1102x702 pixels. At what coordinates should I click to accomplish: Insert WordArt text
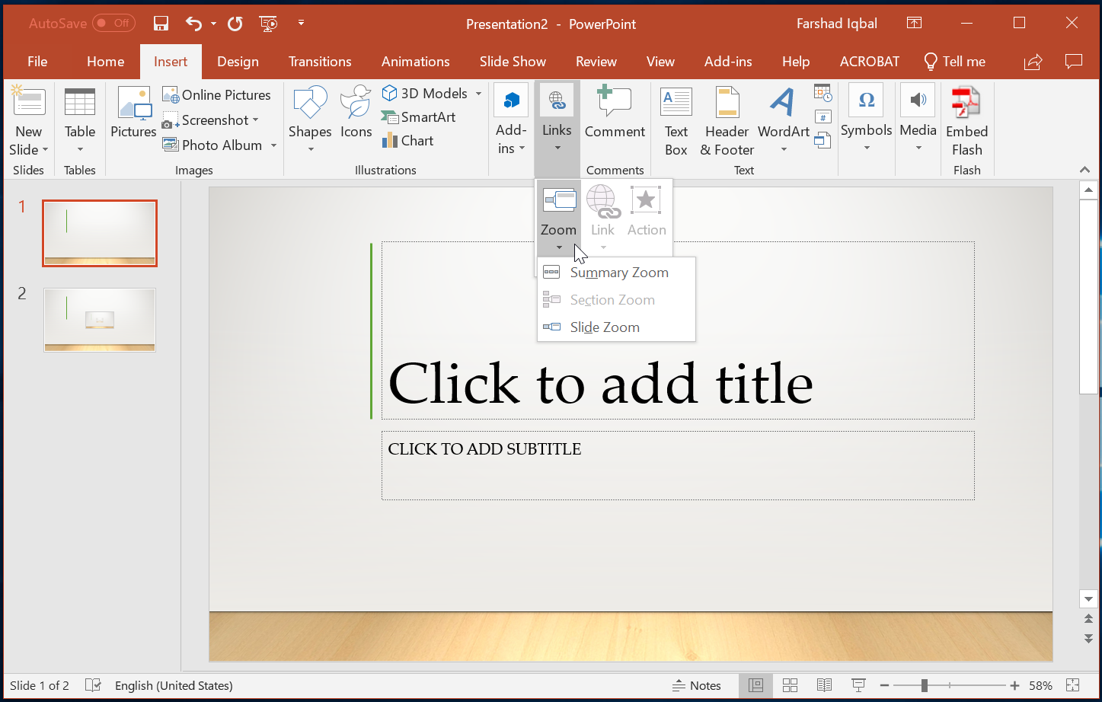coord(783,118)
